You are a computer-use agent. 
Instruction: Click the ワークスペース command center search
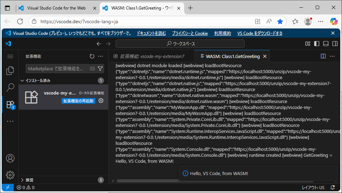coord(180,44)
